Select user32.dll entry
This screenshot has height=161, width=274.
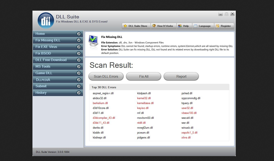187,108
